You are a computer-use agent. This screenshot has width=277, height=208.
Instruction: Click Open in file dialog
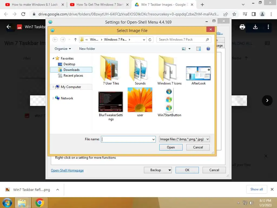(171, 147)
